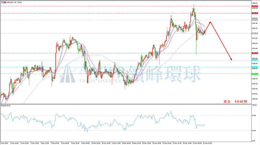Click the current price label 1876.78
Screen dimensions: 260x145
[x=255, y=33]
